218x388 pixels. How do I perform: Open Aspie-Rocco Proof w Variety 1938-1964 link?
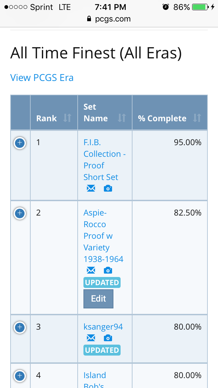(x=103, y=236)
